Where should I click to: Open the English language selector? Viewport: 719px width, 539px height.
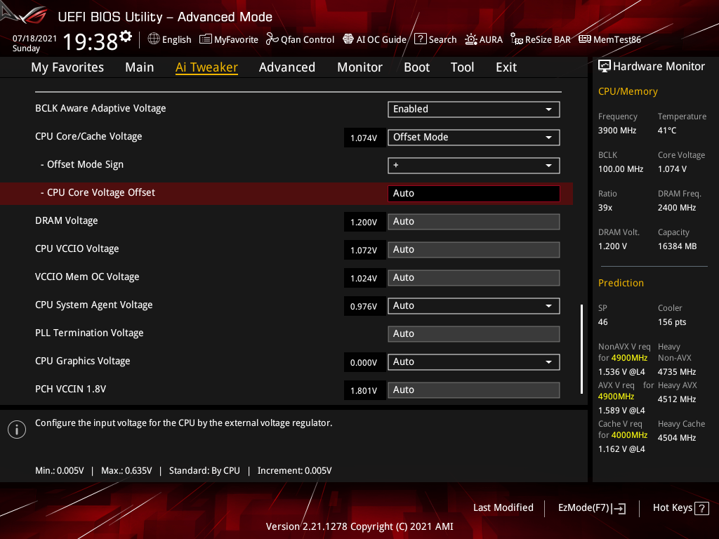pyautogui.click(x=169, y=39)
